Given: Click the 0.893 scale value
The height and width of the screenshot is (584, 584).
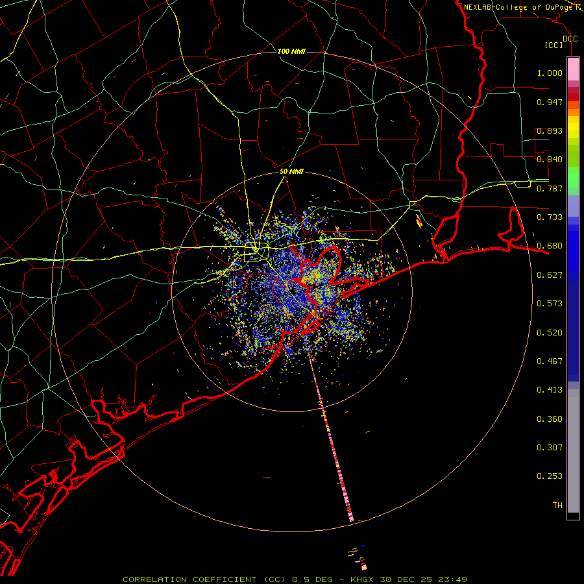Looking at the screenshot, I should pos(550,130).
